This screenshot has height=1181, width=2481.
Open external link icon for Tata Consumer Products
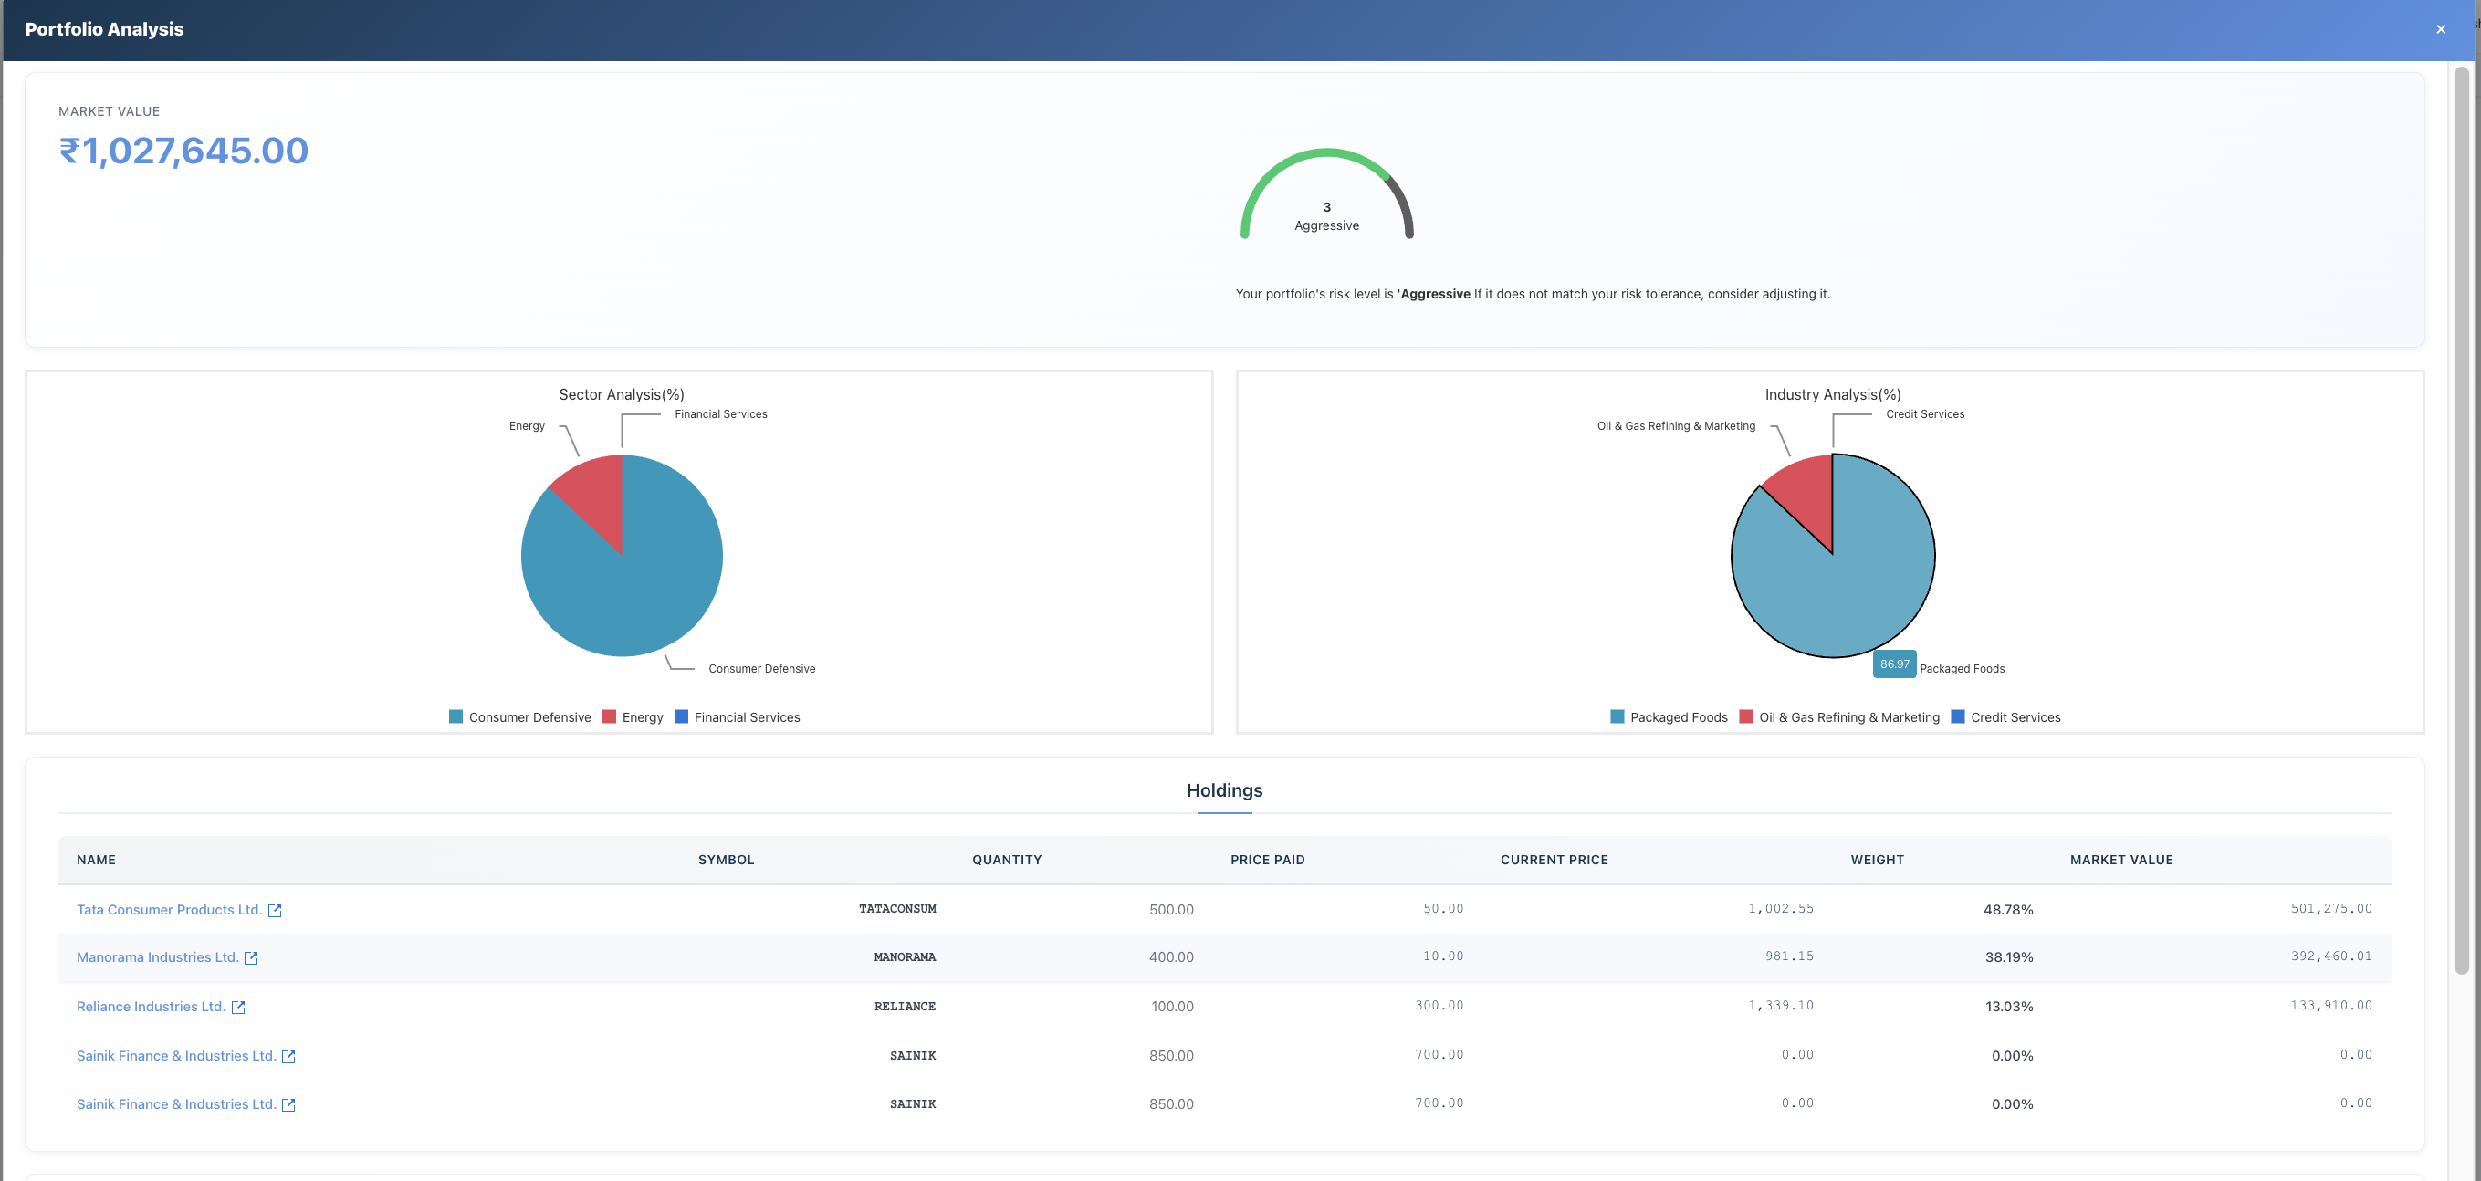275,910
